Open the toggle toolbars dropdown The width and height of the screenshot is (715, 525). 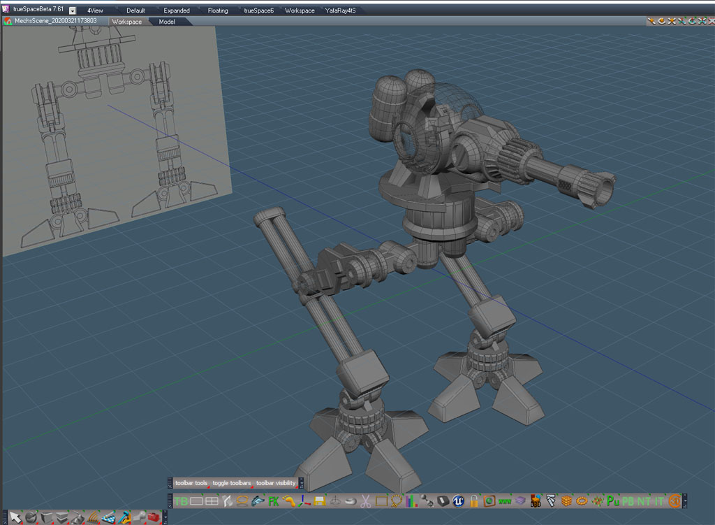[x=232, y=483]
